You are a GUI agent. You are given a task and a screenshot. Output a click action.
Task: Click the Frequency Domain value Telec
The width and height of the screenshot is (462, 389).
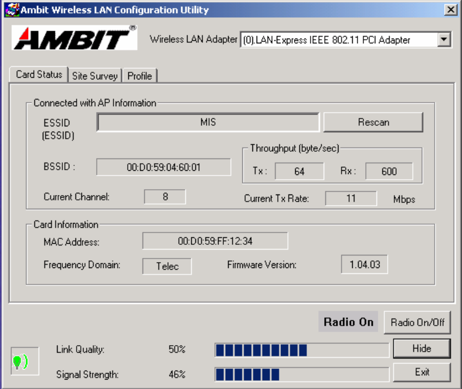[x=167, y=266]
